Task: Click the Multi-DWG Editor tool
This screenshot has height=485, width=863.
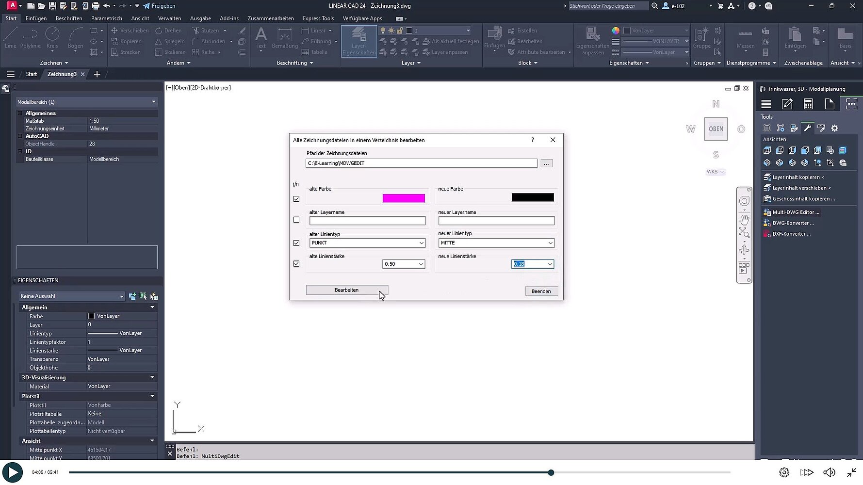Action: (x=795, y=212)
